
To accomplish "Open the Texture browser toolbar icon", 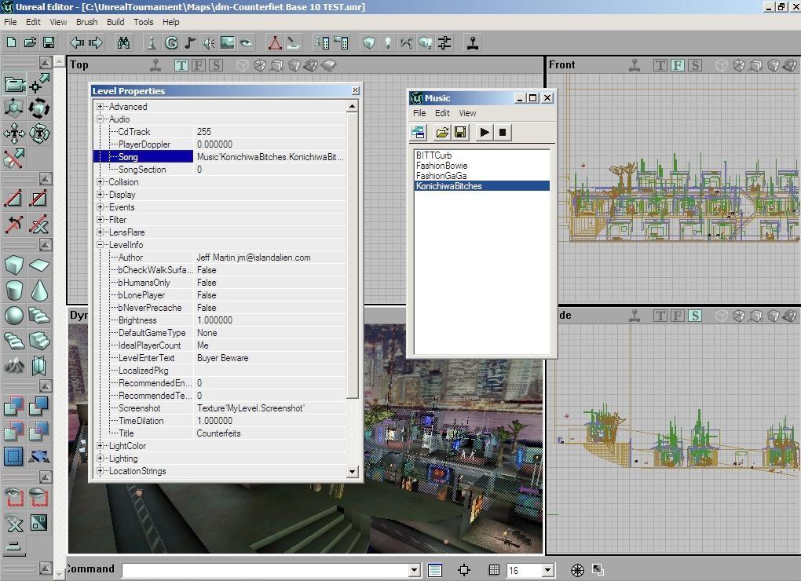I will pos(228,42).
